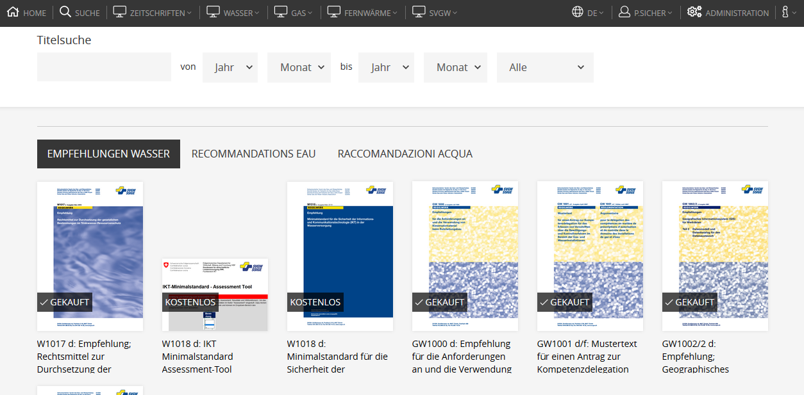Click the Home house icon

point(13,12)
